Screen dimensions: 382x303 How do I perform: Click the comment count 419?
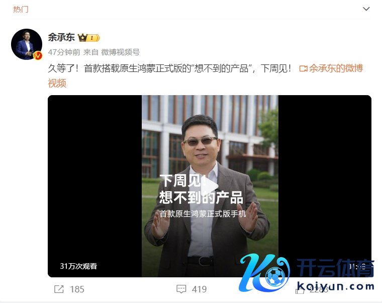[199, 289]
